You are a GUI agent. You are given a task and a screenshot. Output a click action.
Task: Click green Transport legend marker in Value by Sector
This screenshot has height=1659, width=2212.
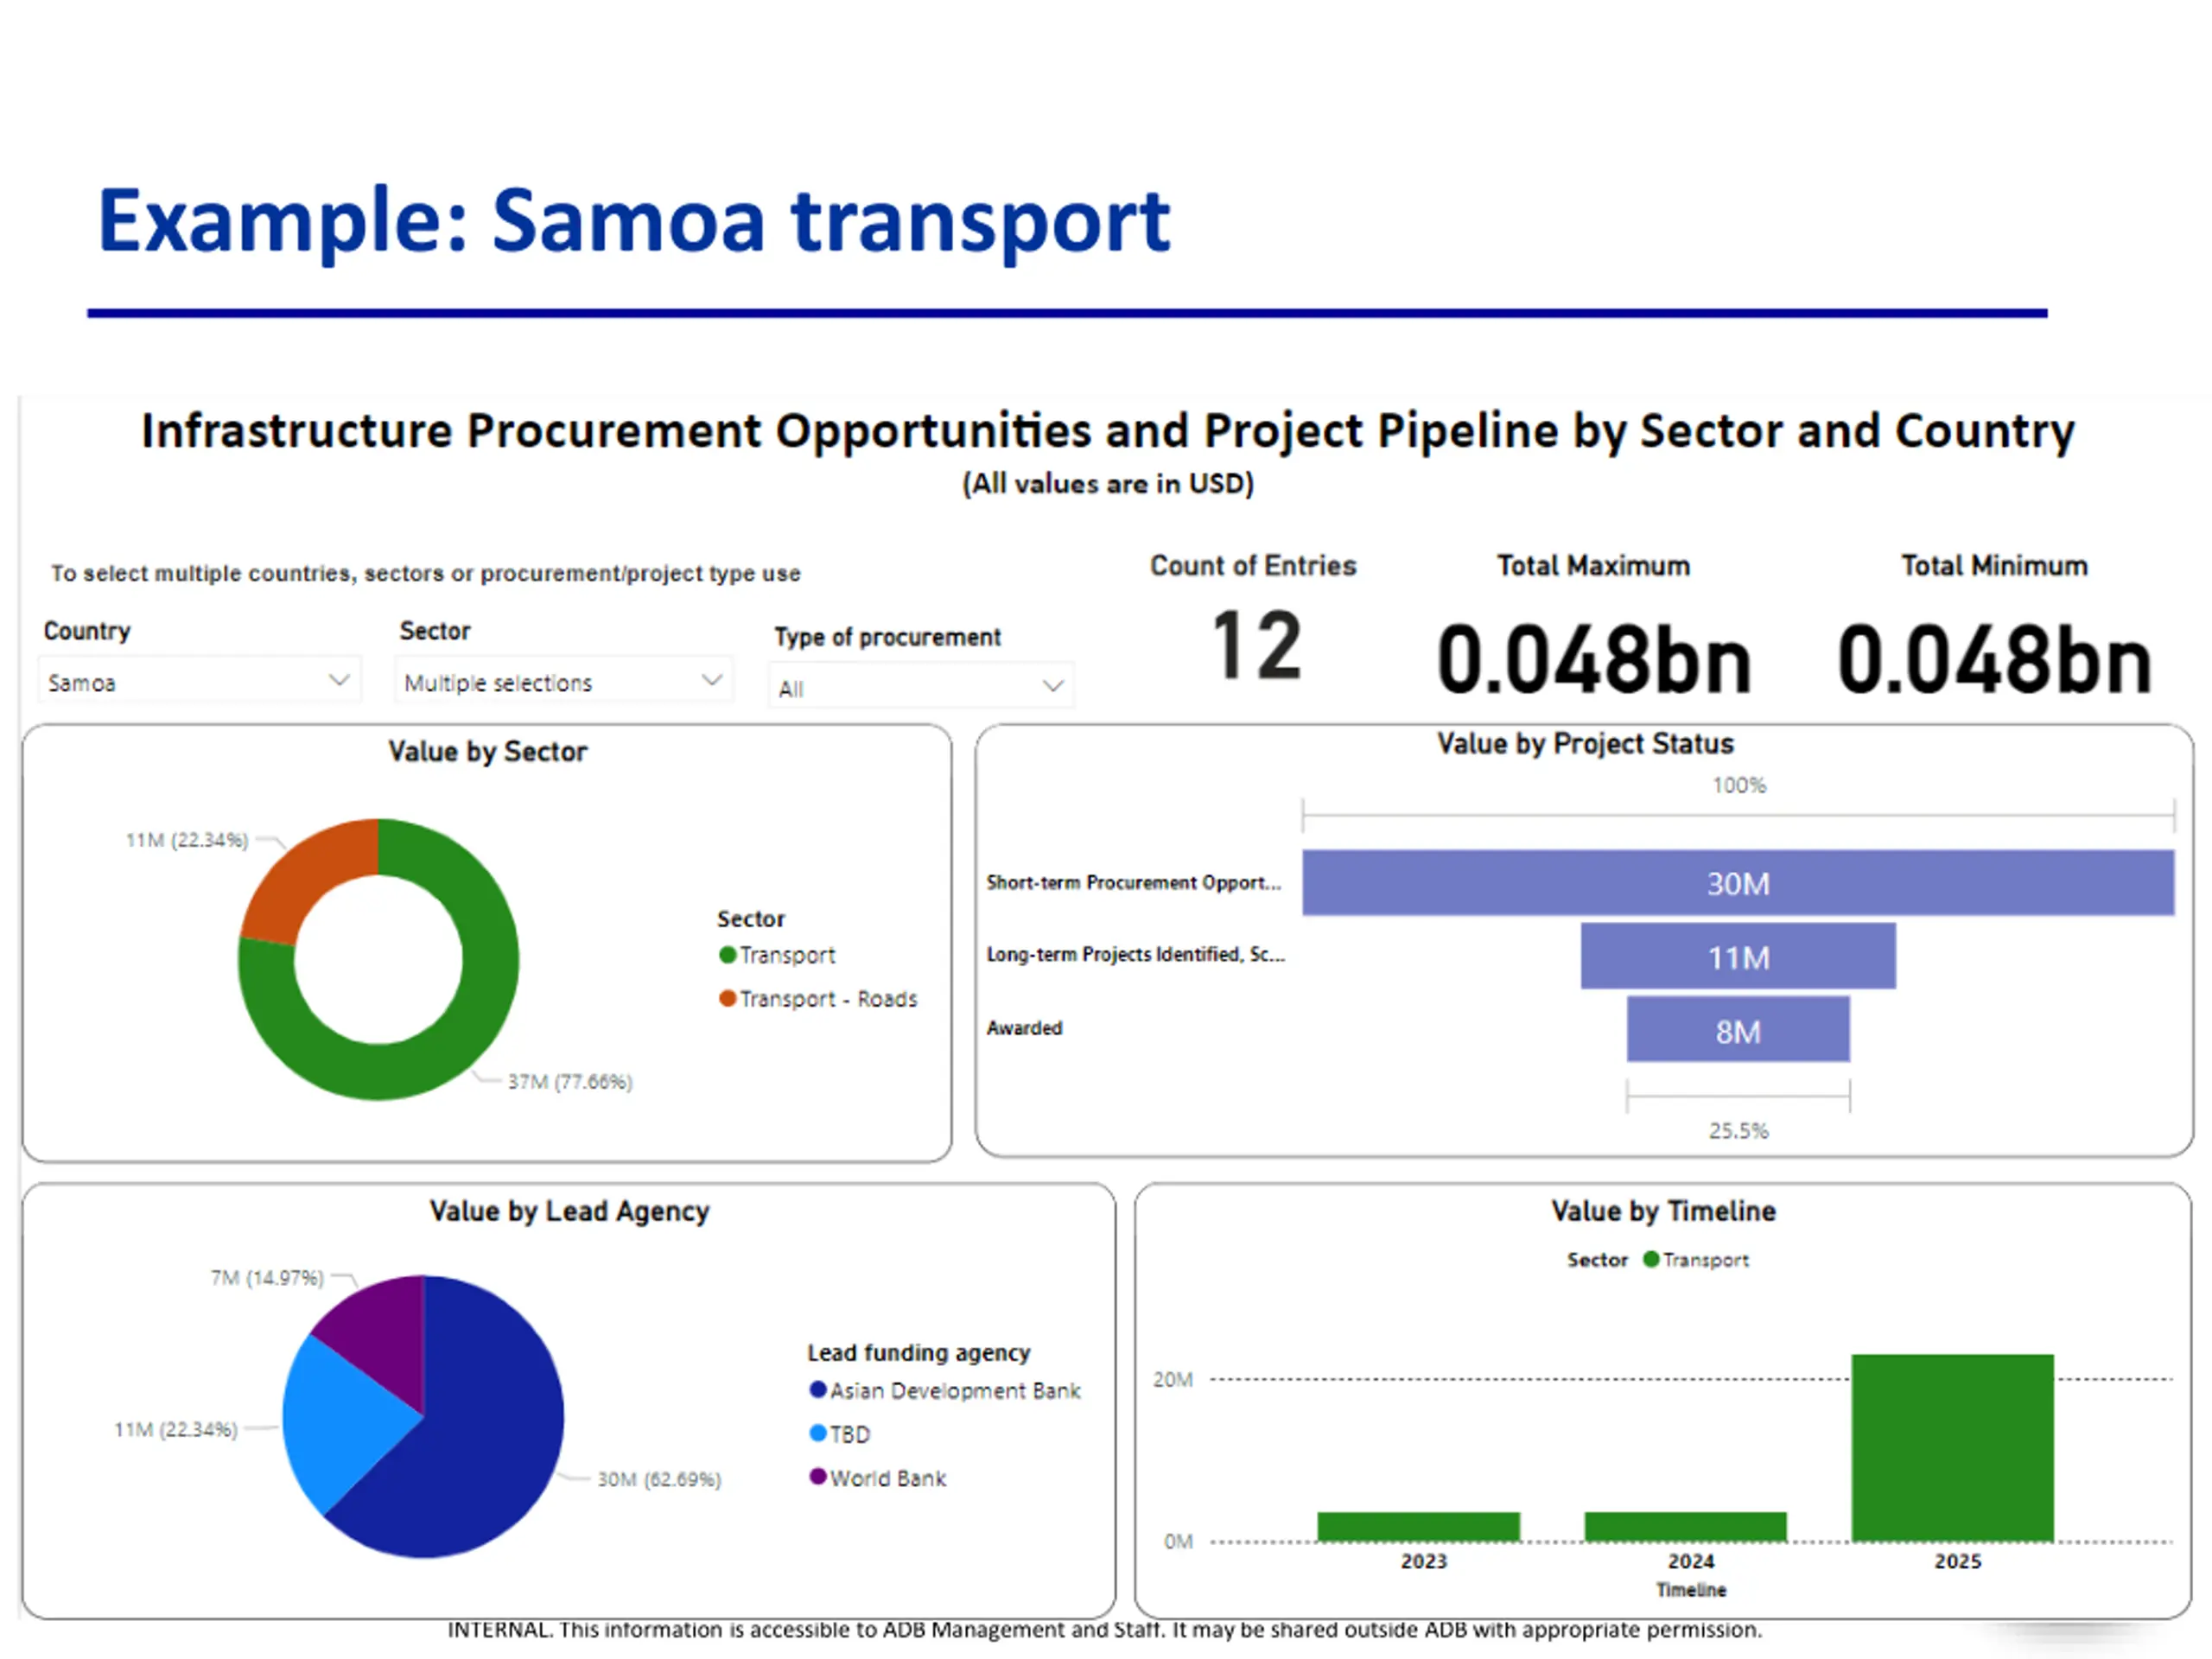pyautogui.click(x=728, y=955)
